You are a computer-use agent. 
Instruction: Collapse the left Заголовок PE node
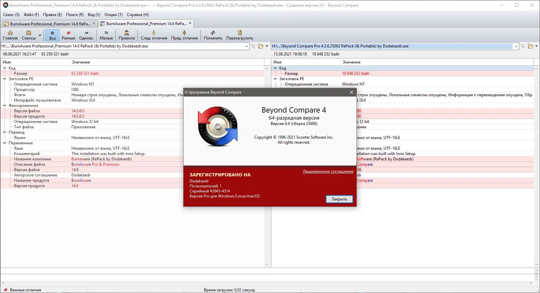(x=5, y=79)
